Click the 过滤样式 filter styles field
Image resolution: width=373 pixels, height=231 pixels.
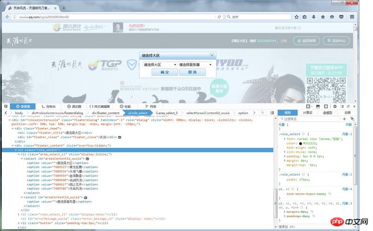point(309,119)
